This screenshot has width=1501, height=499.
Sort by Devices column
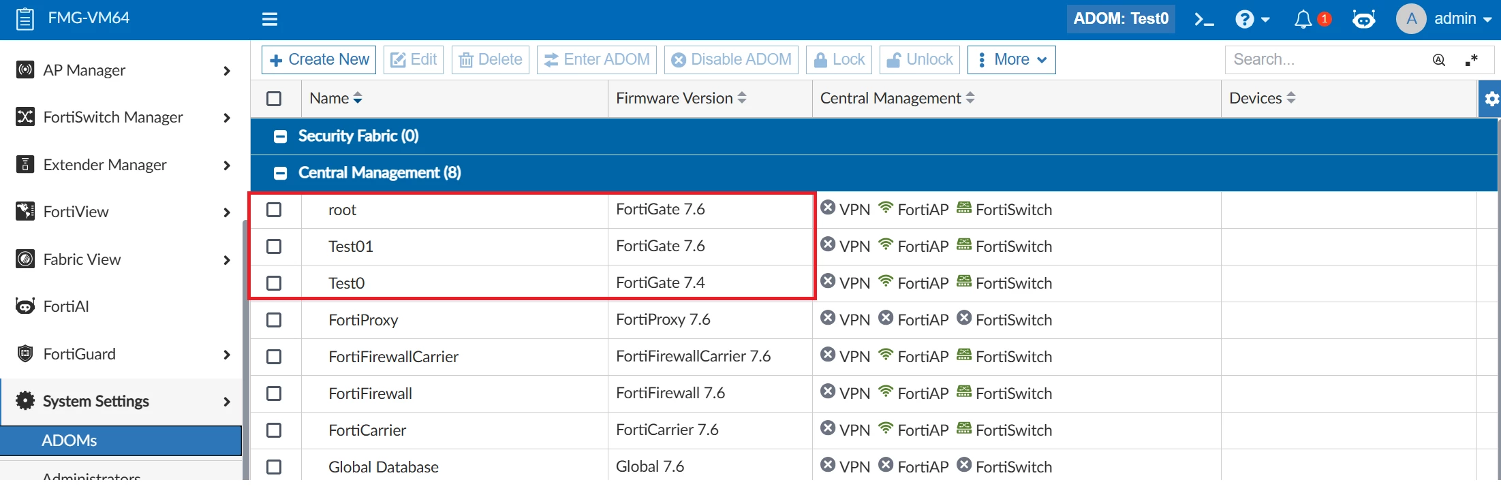1290,99
